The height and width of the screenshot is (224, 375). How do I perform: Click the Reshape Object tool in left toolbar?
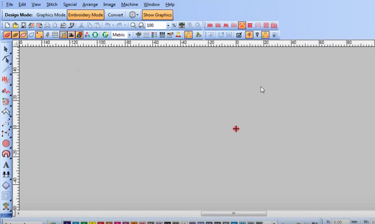coord(6,60)
